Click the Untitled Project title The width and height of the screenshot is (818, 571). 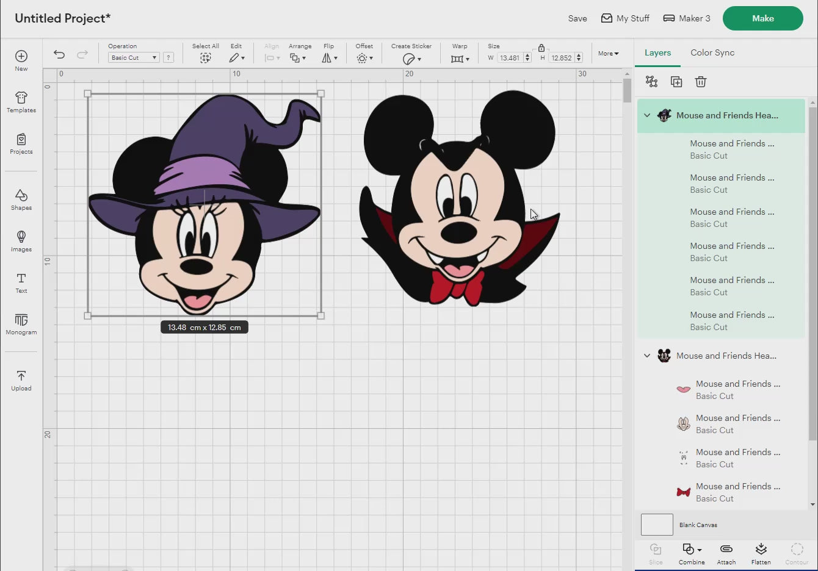62,18
